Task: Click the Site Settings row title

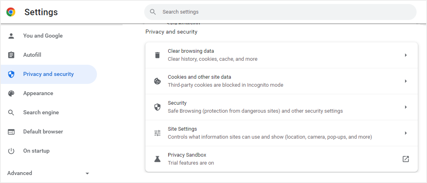Action: pyautogui.click(x=182, y=129)
